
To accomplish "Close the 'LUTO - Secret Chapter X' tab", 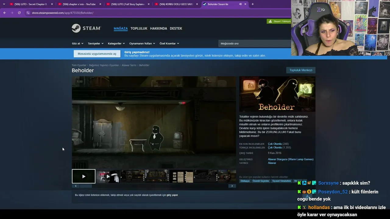I will 52,4.
